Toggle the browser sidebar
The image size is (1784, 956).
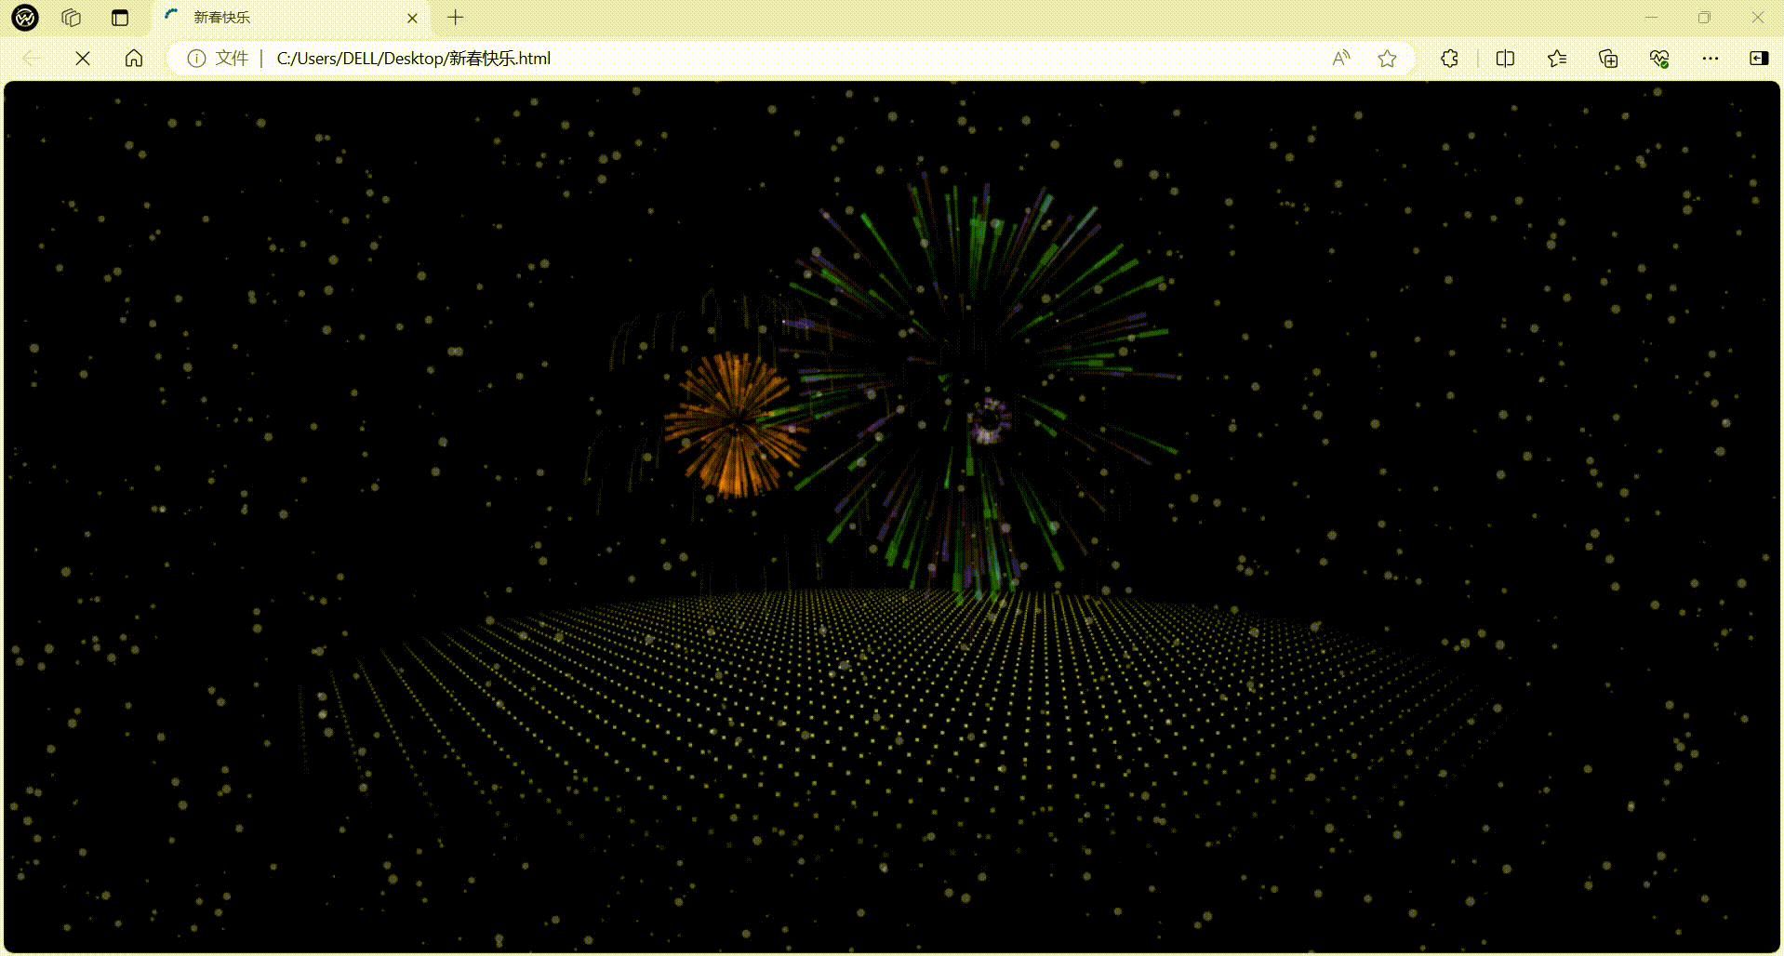point(1759,59)
